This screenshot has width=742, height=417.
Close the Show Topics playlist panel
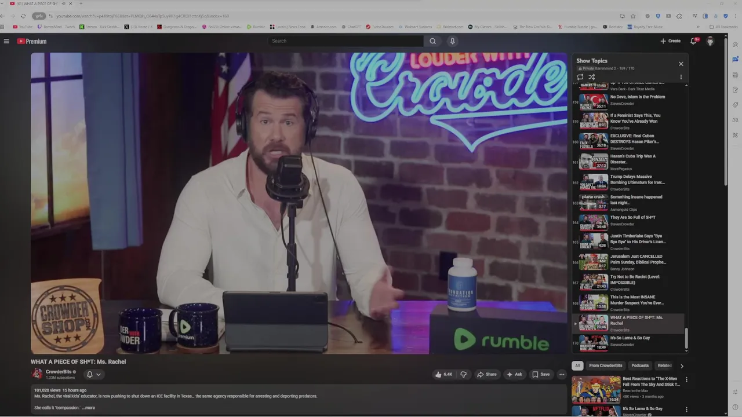coord(681,64)
